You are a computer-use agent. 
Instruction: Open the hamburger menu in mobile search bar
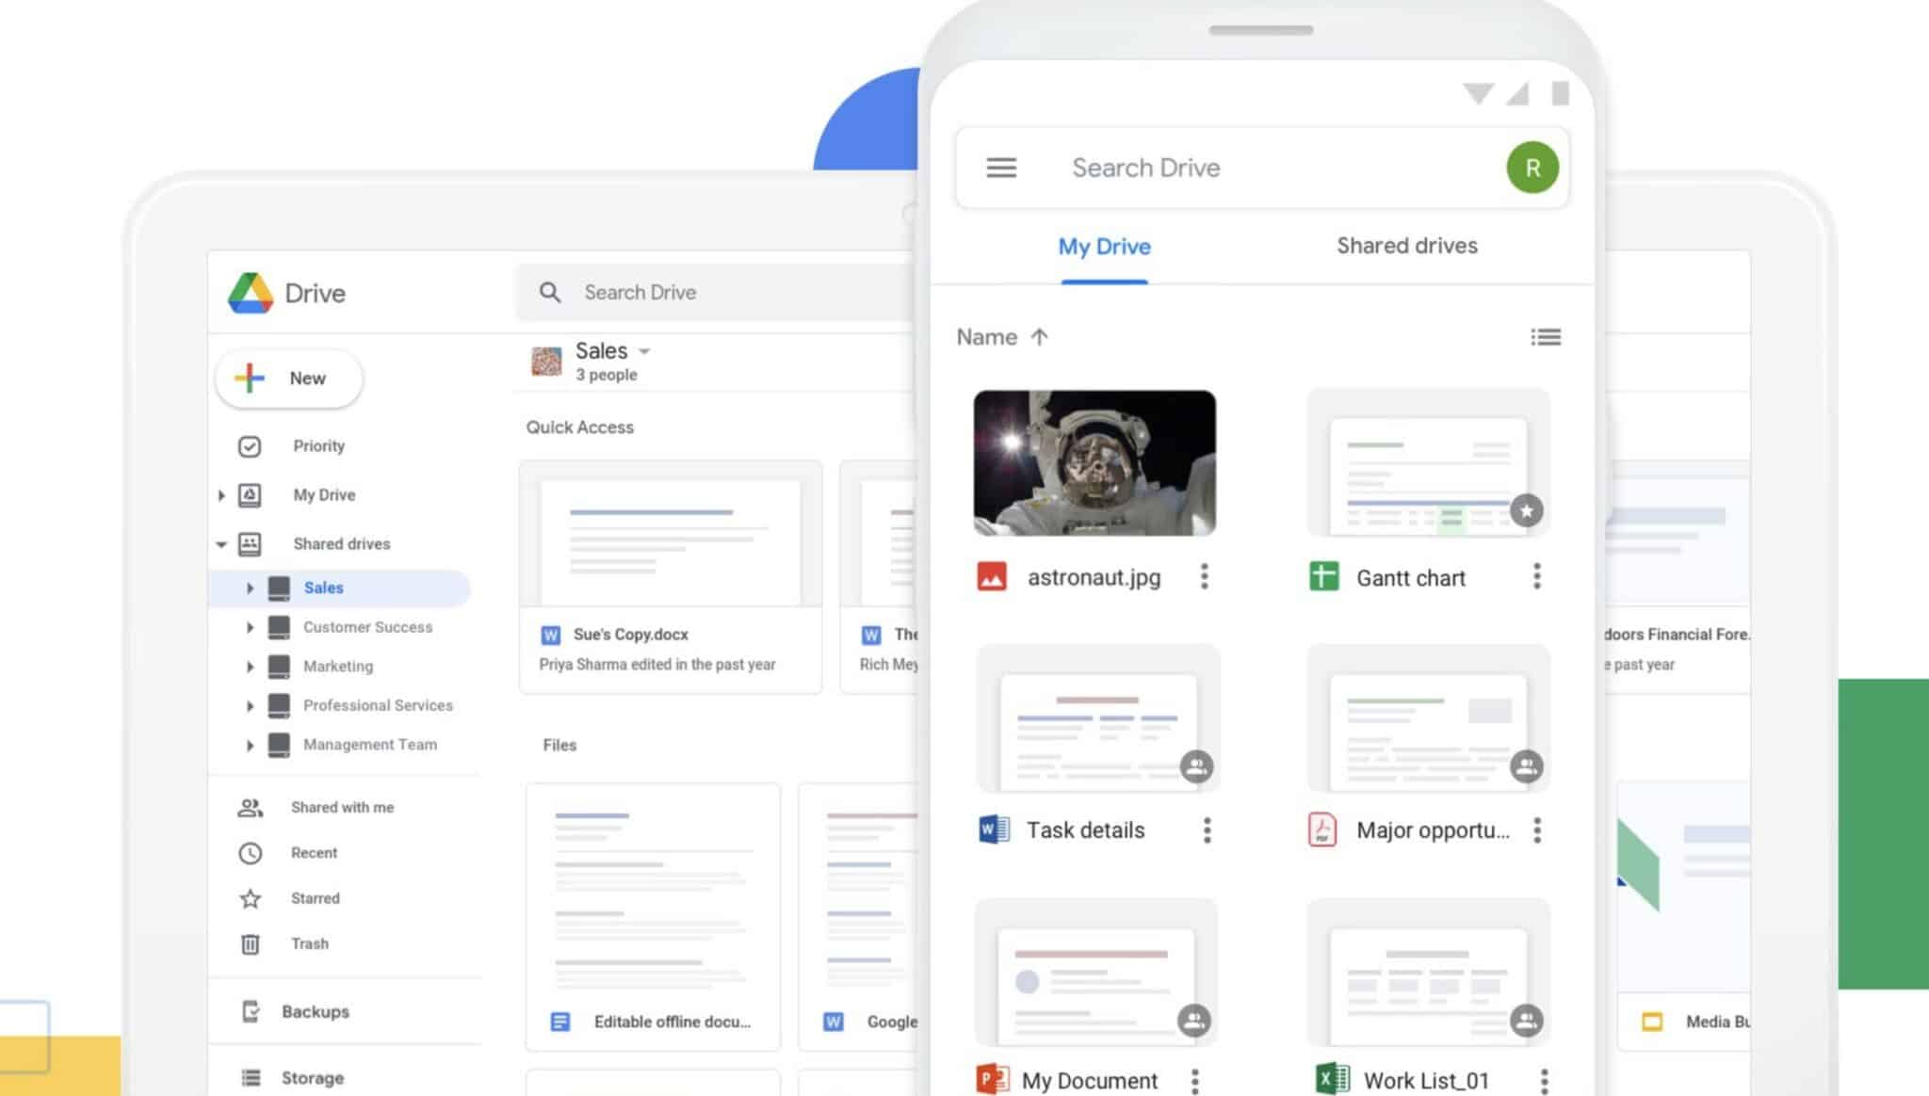pos(1000,168)
